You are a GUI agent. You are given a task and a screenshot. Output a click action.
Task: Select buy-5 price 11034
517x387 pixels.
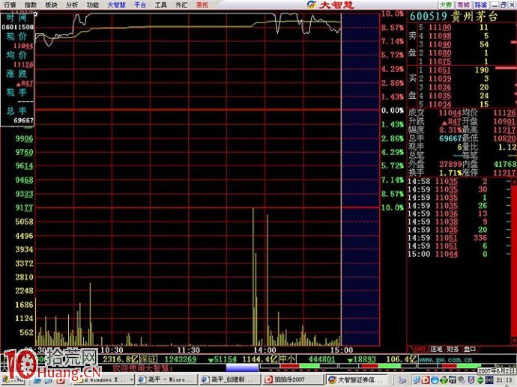(440, 104)
